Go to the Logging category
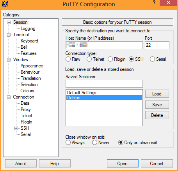This screenshot has width=178, height=171. (28, 28)
